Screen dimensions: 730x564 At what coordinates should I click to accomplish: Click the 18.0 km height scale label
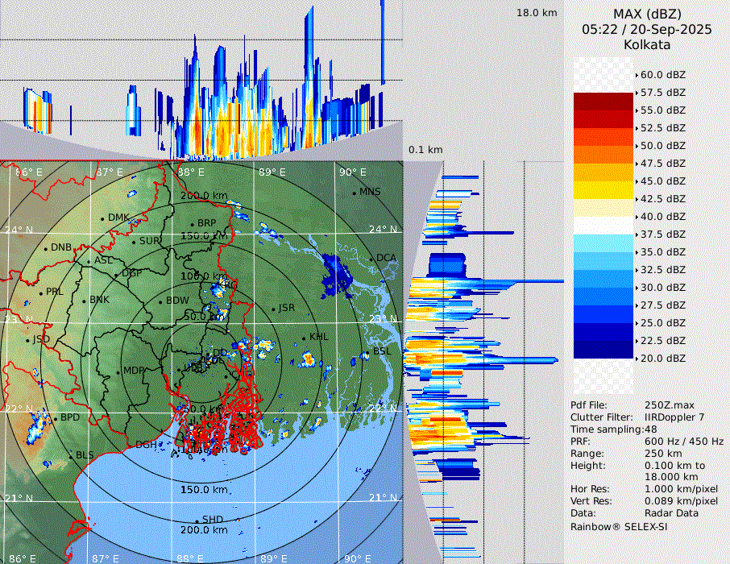coord(537,13)
